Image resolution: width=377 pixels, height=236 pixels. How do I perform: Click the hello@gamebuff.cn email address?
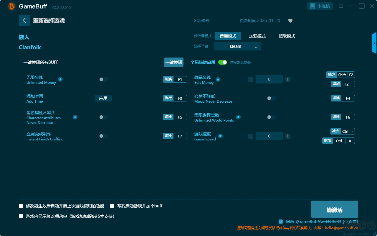pyautogui.click(x=342, y=228)
